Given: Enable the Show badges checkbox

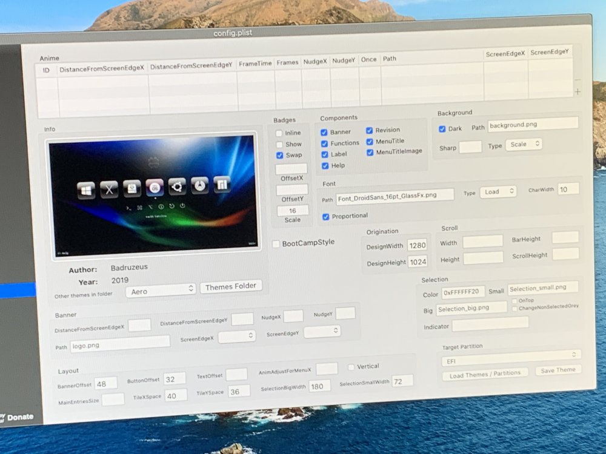Looking at the screenshot, I should [279, 145].
